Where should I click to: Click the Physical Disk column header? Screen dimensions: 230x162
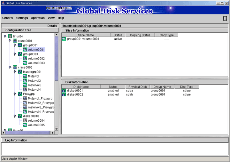click(138, 87)
